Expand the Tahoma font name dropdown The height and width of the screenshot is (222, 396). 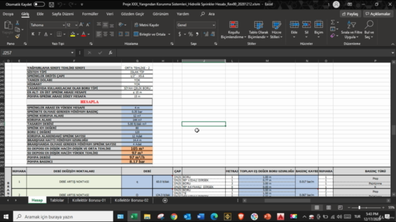tap(64, 25)
